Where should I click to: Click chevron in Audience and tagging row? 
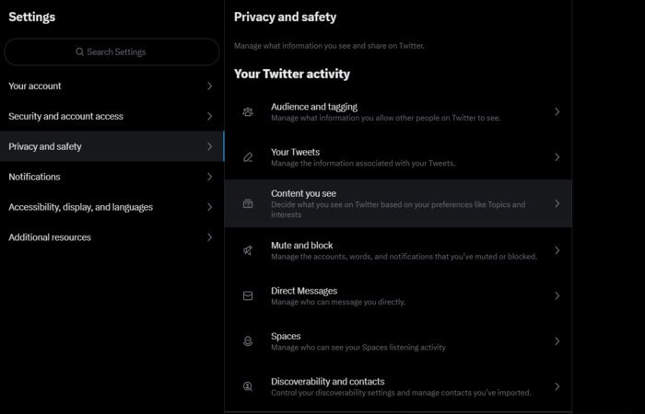coord(557,111)
